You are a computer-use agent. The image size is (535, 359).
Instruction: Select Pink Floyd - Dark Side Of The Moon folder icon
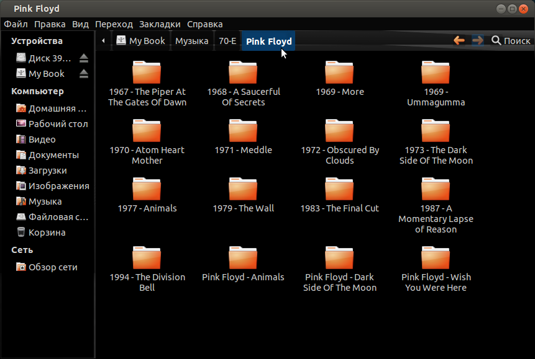click(339, 257)
